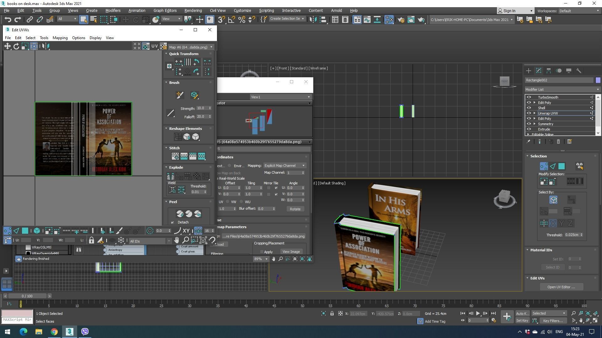Open the Hierarchy command panel tab
Image resolution: width=602 pixels, height=338 pixels.
pos(548,71)
